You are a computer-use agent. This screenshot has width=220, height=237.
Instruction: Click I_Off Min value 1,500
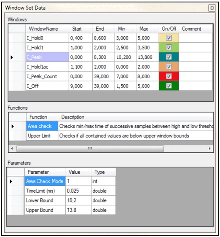click(x=125, y=86)
